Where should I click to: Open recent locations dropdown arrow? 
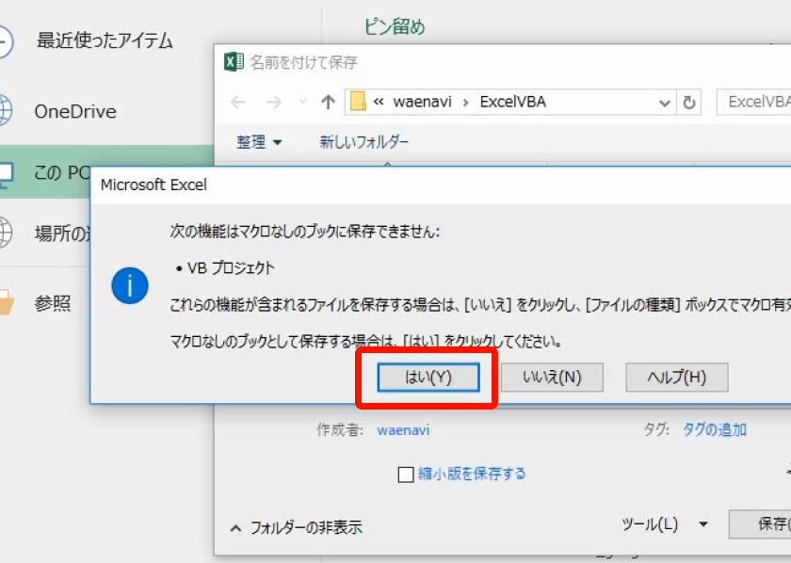(x=302, y=102)
